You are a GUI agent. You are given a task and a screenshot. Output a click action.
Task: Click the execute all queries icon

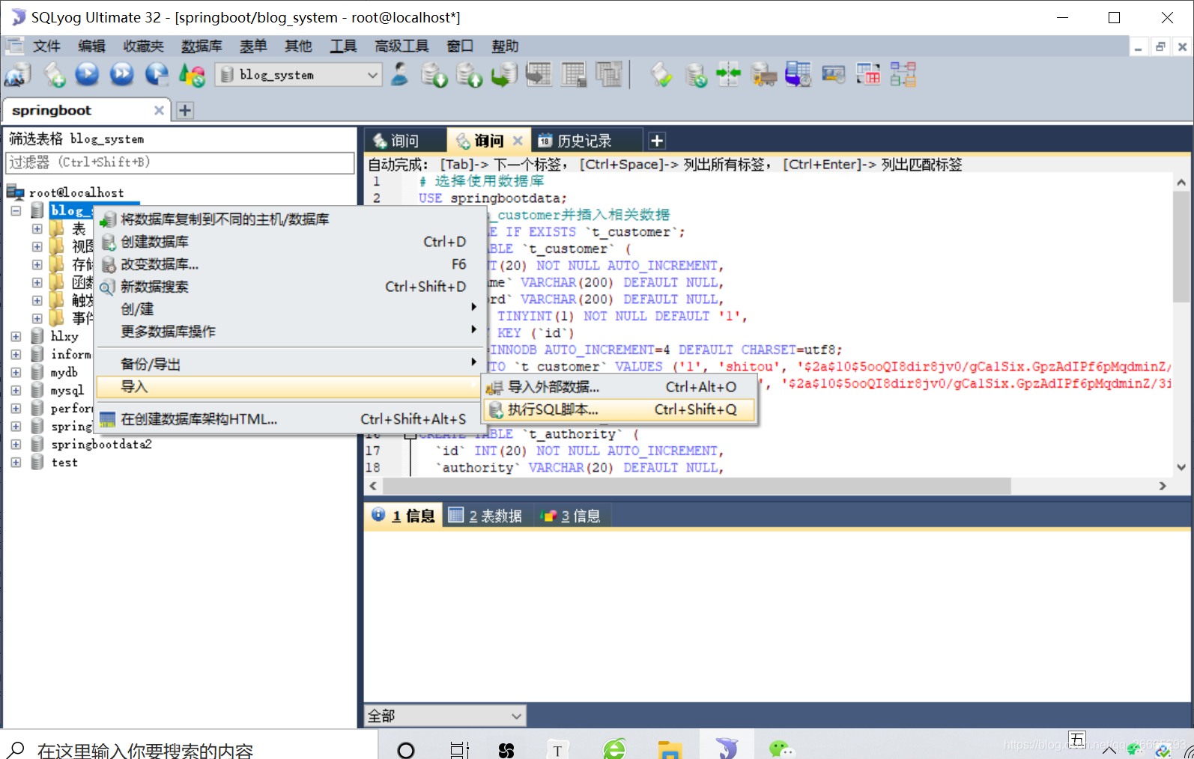122,75
